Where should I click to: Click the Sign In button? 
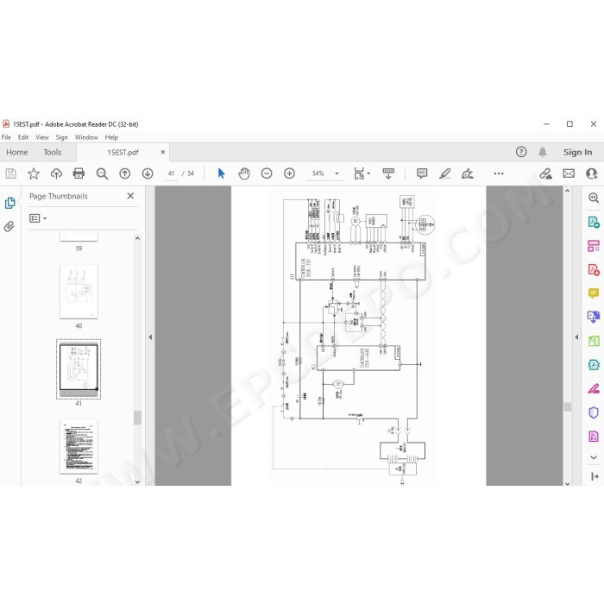point(577,152)
